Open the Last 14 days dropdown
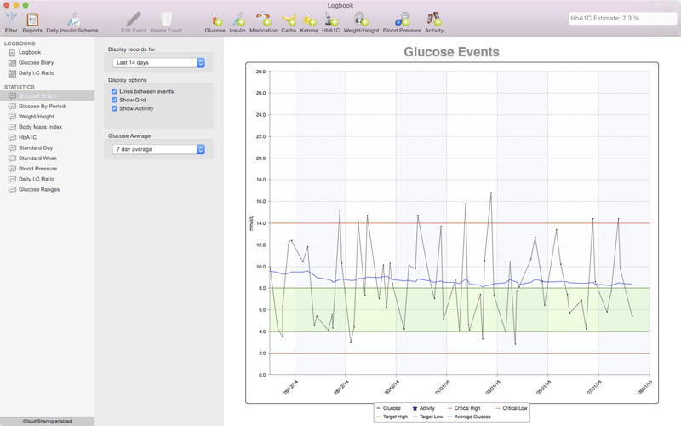Screen dimensions: 681x426 point(158,62)
